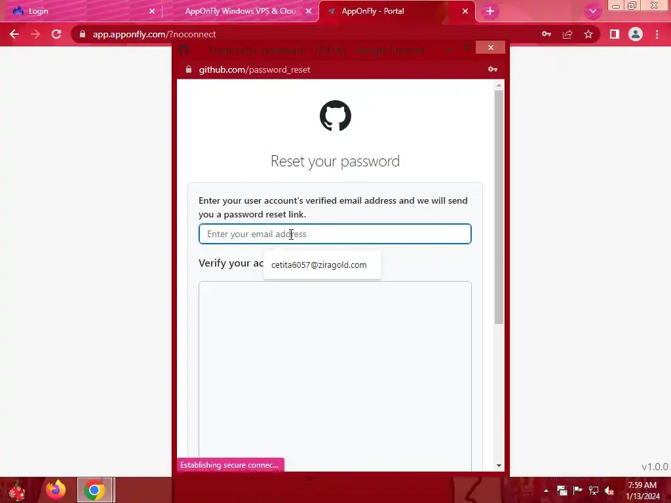Open the Start menu button

coord(17,490)
